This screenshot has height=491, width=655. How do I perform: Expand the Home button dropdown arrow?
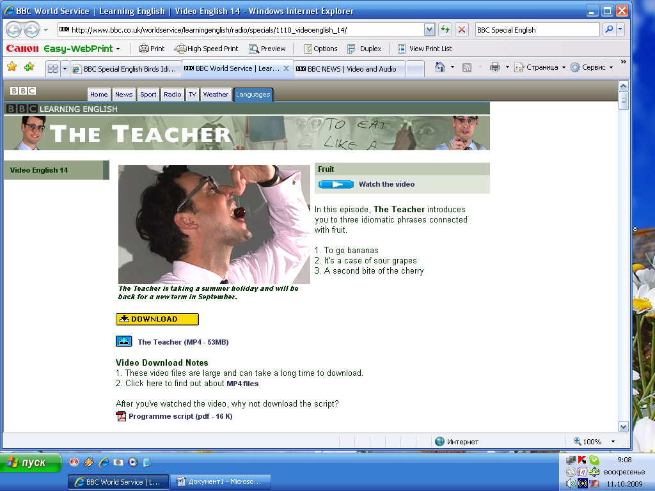452,66
